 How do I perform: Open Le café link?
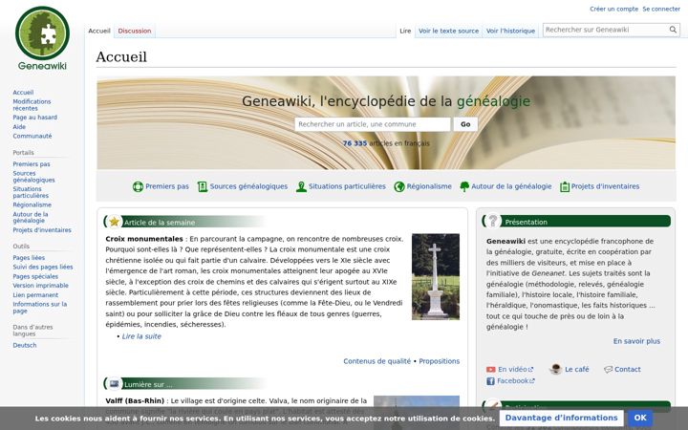576,370
